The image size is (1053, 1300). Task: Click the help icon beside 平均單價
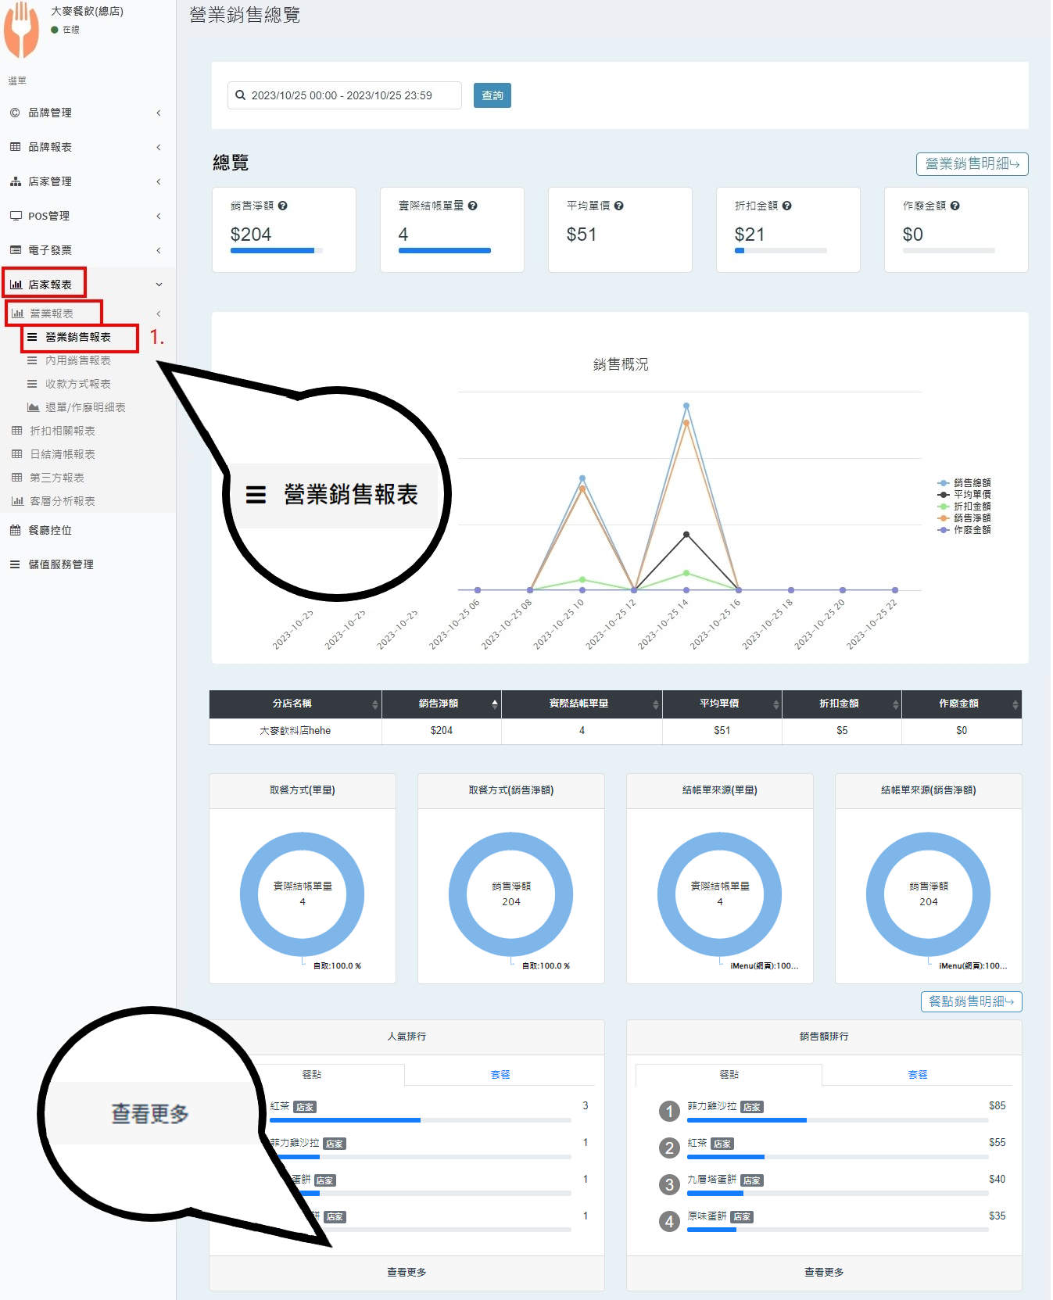click(619, 206)
